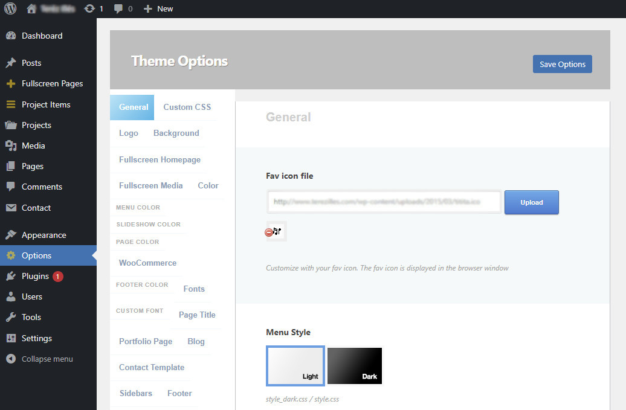
Task: Click the plus New icon in admin bar
Action: tap(148, 8)
